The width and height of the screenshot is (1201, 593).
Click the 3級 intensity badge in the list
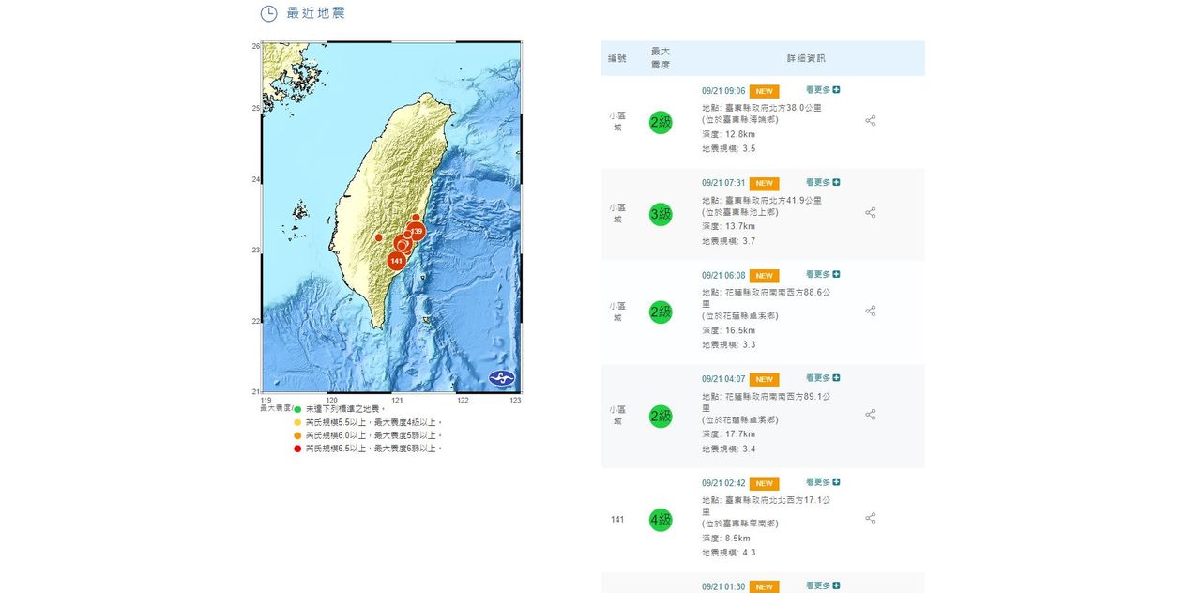click(661, 215)
